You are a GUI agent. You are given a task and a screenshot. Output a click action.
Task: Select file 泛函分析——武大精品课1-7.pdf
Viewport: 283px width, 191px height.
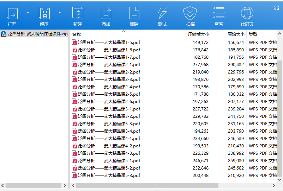click(109, 57)
